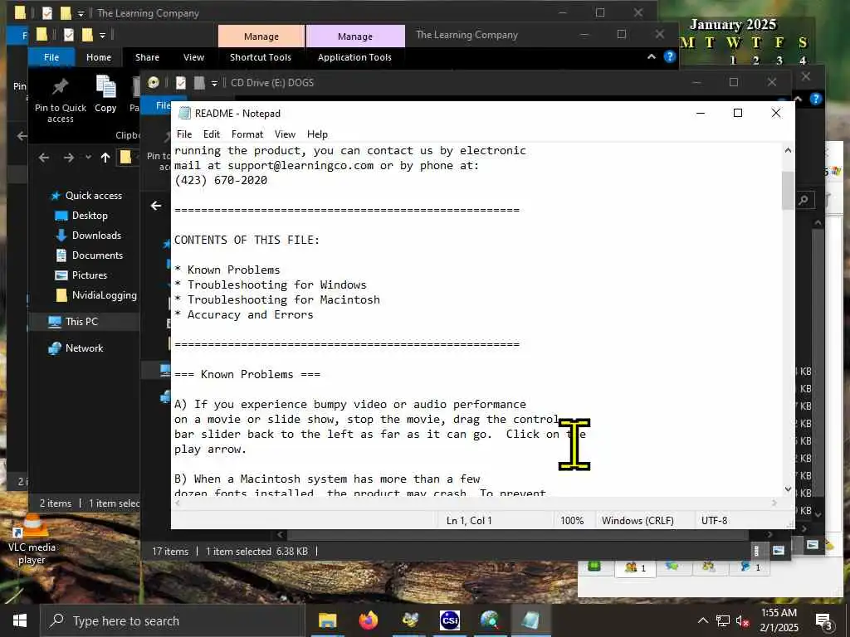This screenshot has width=850, height=637.
Task: Click the search magnifier in rear Explorer window
Action: pyautogui.click(x=804, y=201)
